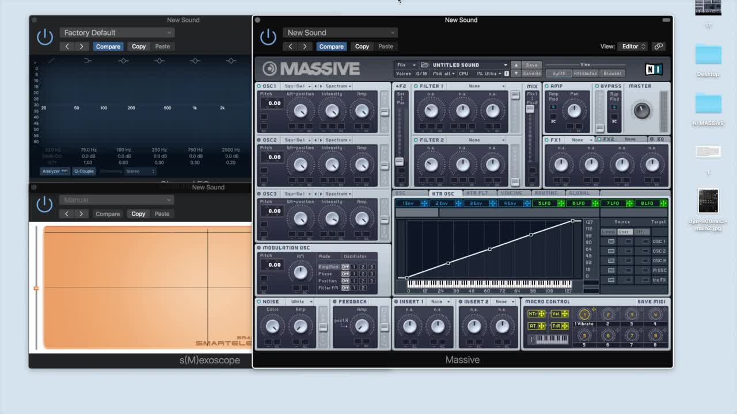Click the Save As button

coord(531,74)
